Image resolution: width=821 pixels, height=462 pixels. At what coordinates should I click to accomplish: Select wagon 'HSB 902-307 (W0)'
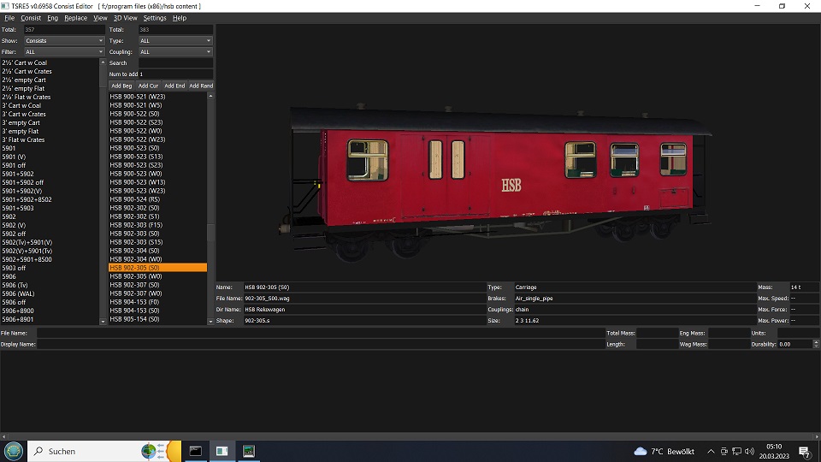pos(136,293)
